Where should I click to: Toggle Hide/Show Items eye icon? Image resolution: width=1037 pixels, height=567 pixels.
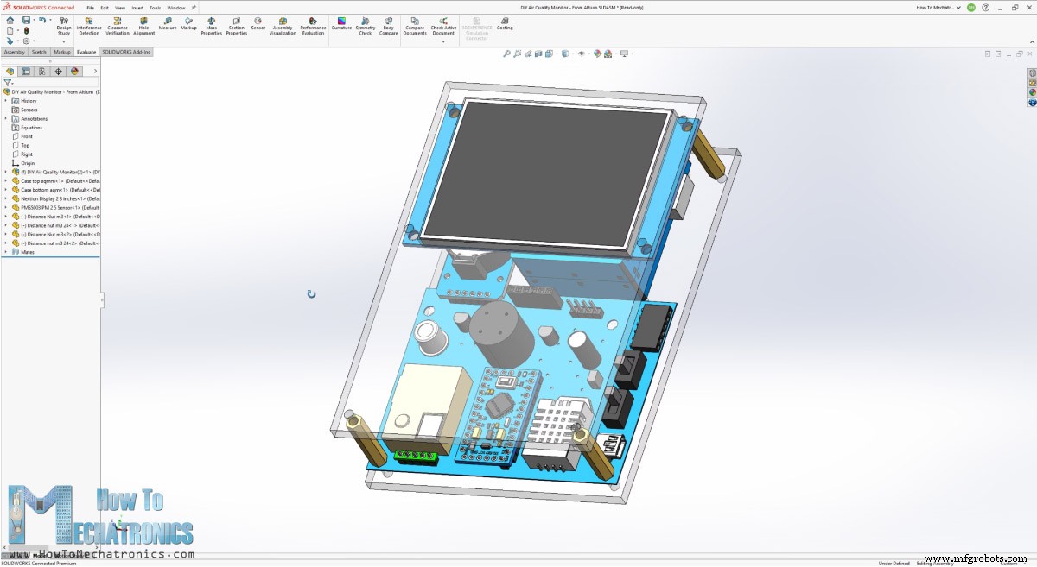coord(582,54)
